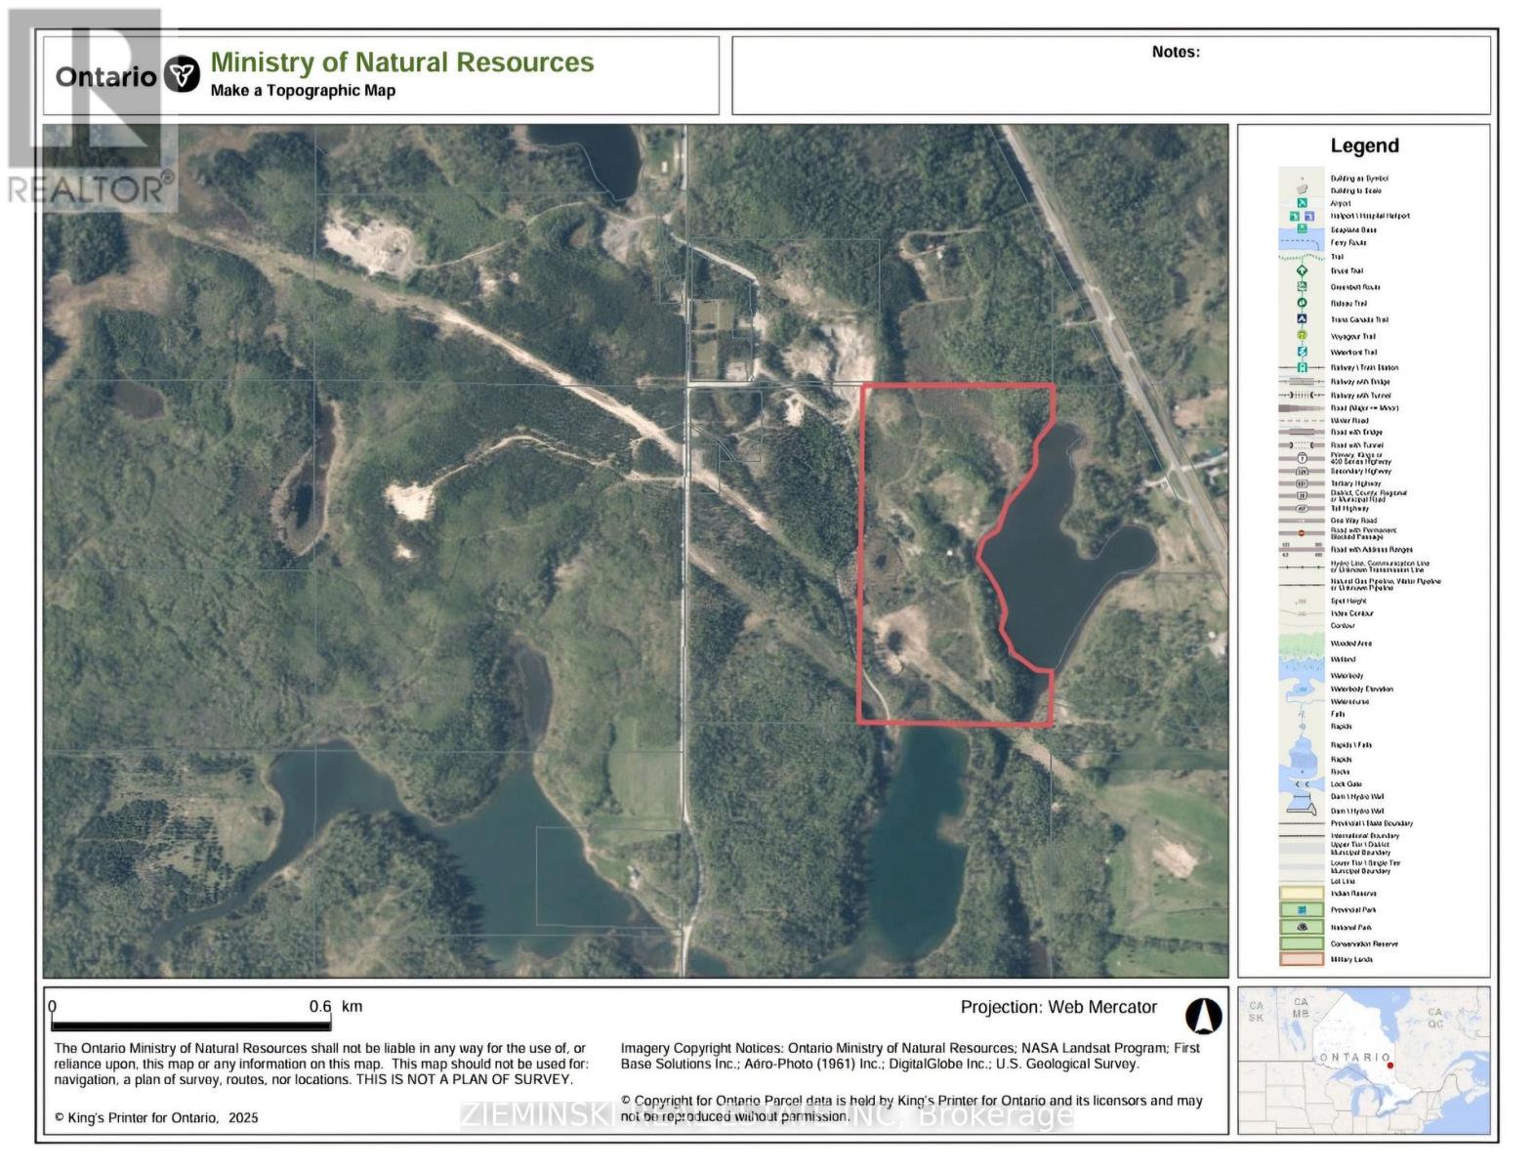Image resolution: width=1534 pixels, height=1172 pixels.
Task: Click the Indian Reserve yellow swatch
Action: (x=1302, y=893)
